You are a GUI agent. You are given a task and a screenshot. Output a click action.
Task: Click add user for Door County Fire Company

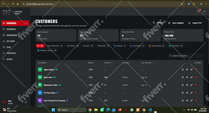click(x=187, y=100)
